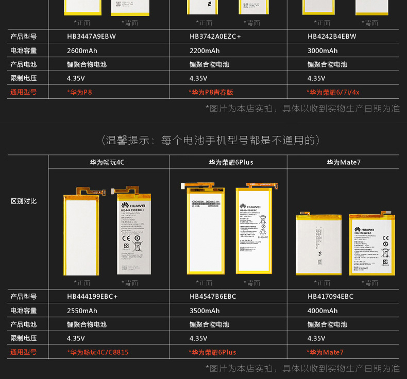This screenshot has width=407, height=379.
Task: Click red 通用型号 label in the *华为Mate7 row
Action: [23, 352]
